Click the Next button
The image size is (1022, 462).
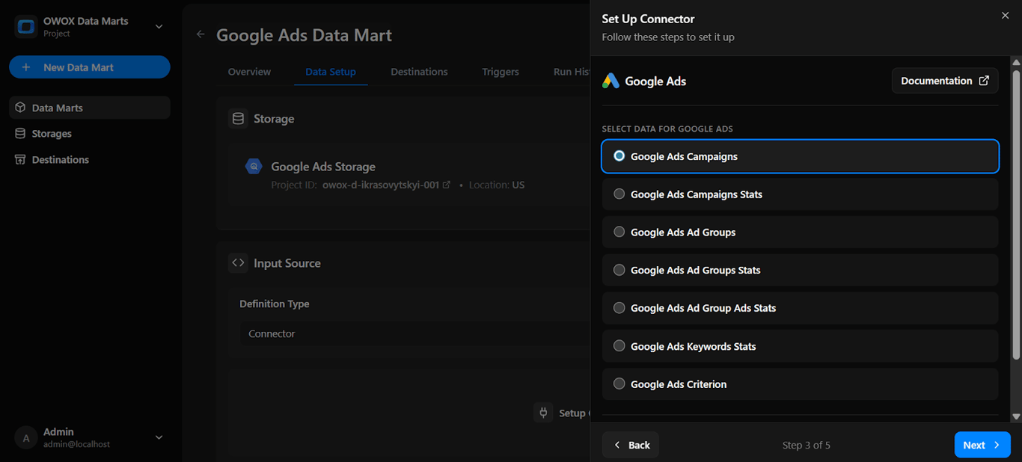coord(982,445)
